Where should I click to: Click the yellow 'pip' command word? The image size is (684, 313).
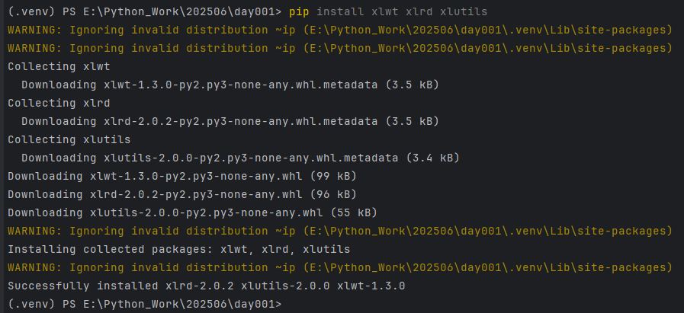(299, 11)
